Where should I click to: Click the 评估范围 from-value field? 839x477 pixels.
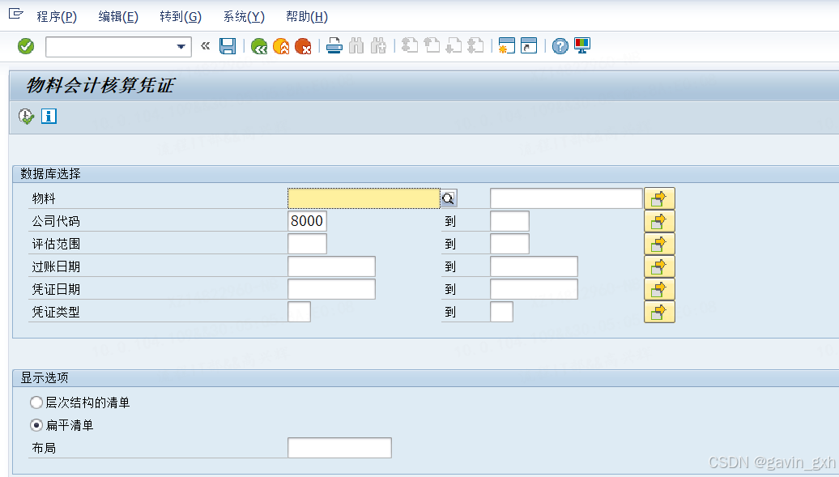pos(307,244)
